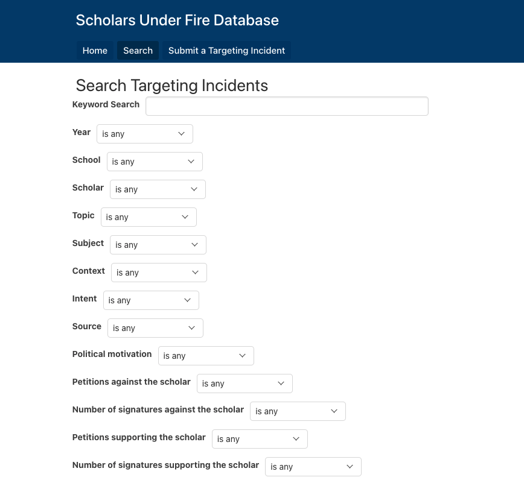Image resolution: width=524 pixels, height=483 pixels.
Task: Open Petitions supporting the scholar dropdown
Action: click(x=260, y=439)
